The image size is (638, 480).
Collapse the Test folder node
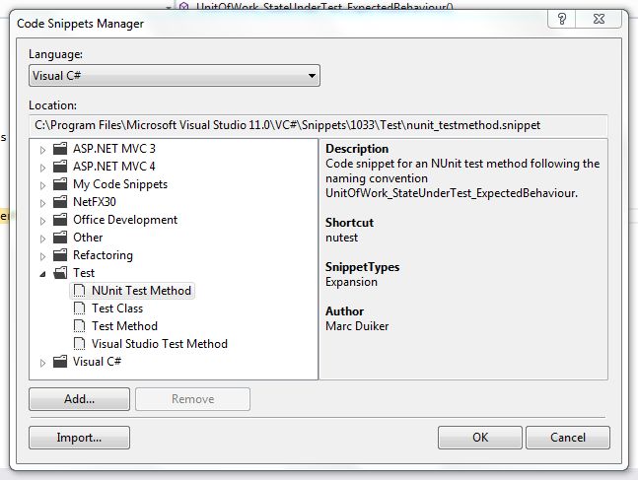click(42, 274)
